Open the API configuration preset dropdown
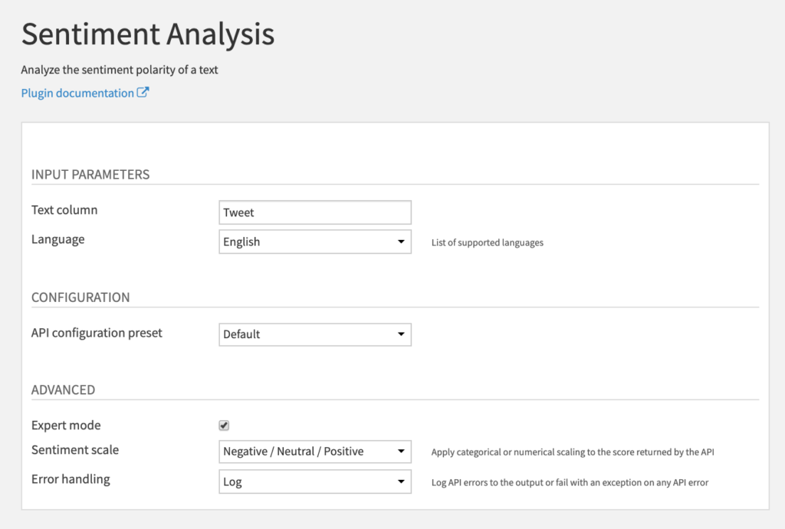This screenshot has height=529, width=785. click(x=315, y=334)
